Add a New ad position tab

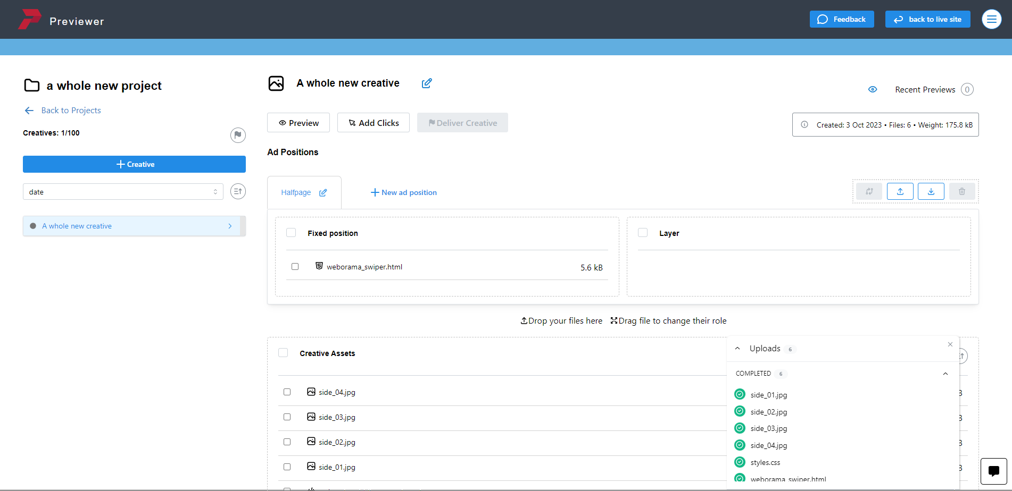(x=404, y=193)
